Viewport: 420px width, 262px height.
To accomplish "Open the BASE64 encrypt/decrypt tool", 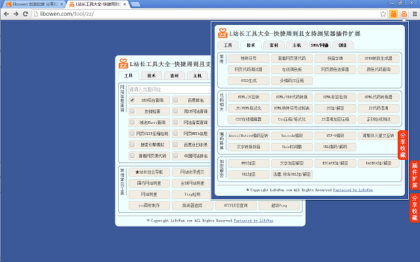I will tap(379, 163).
